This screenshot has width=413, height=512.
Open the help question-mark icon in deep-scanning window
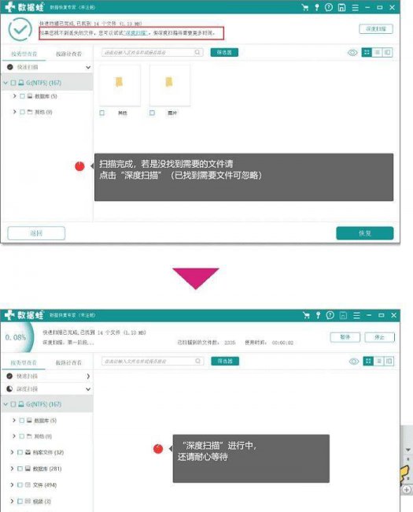click(x=330, y=315)
